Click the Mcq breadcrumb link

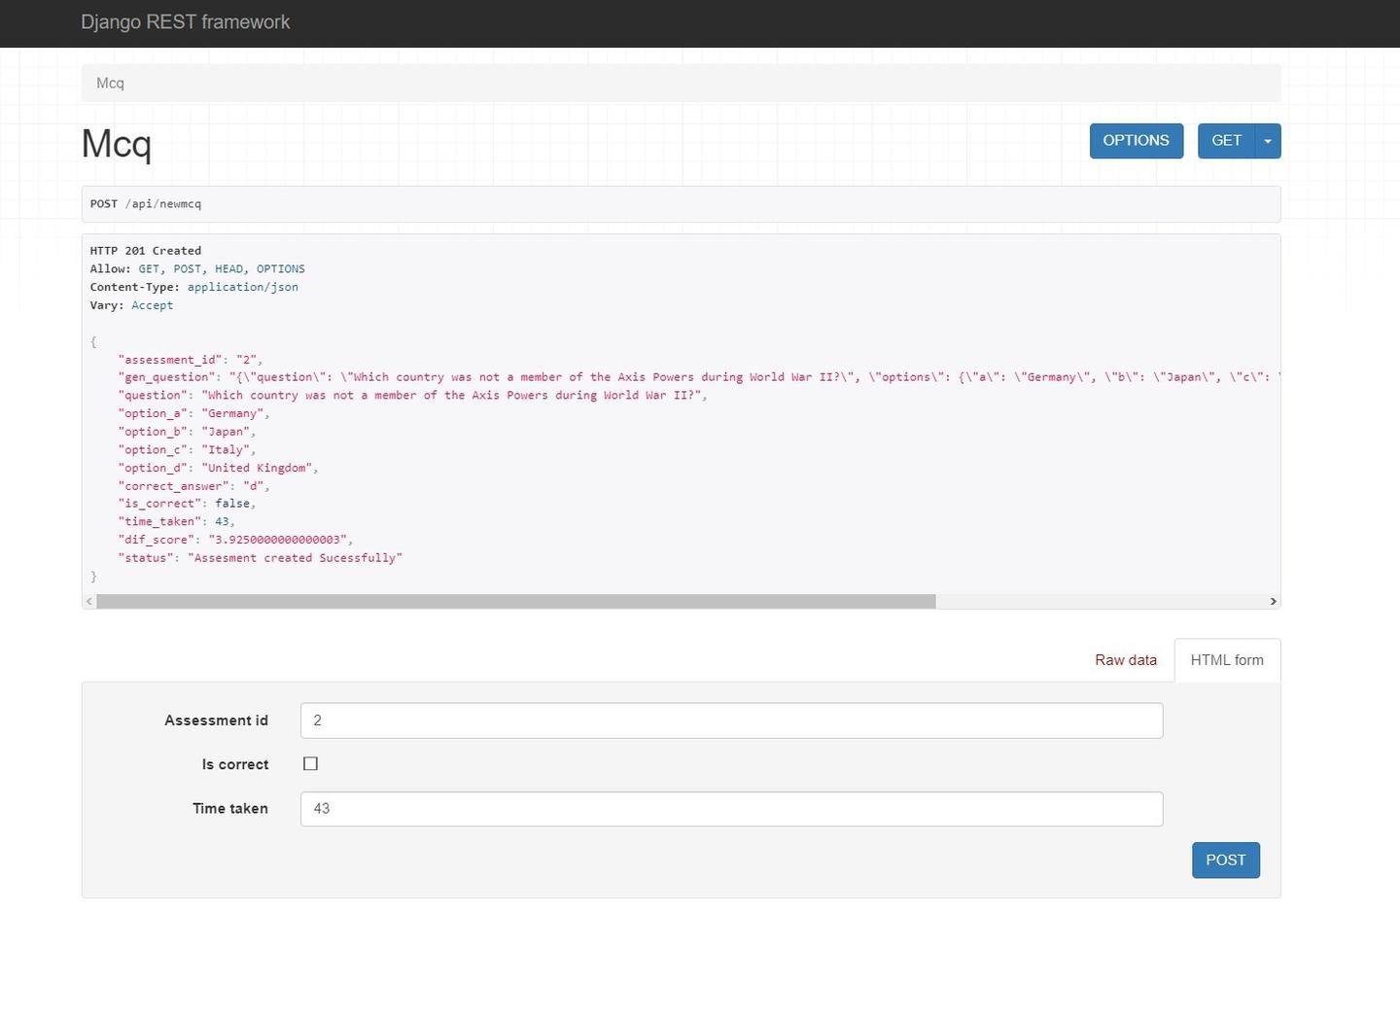(110, 84)
